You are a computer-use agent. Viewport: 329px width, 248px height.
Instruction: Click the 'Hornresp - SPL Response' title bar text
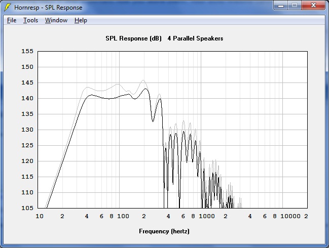(48, 8)
